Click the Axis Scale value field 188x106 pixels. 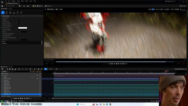[23, 32]
